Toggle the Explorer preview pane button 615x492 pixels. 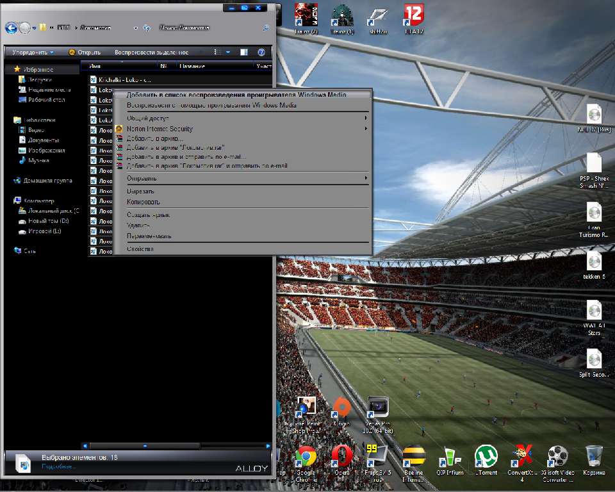tap(244, 52)
